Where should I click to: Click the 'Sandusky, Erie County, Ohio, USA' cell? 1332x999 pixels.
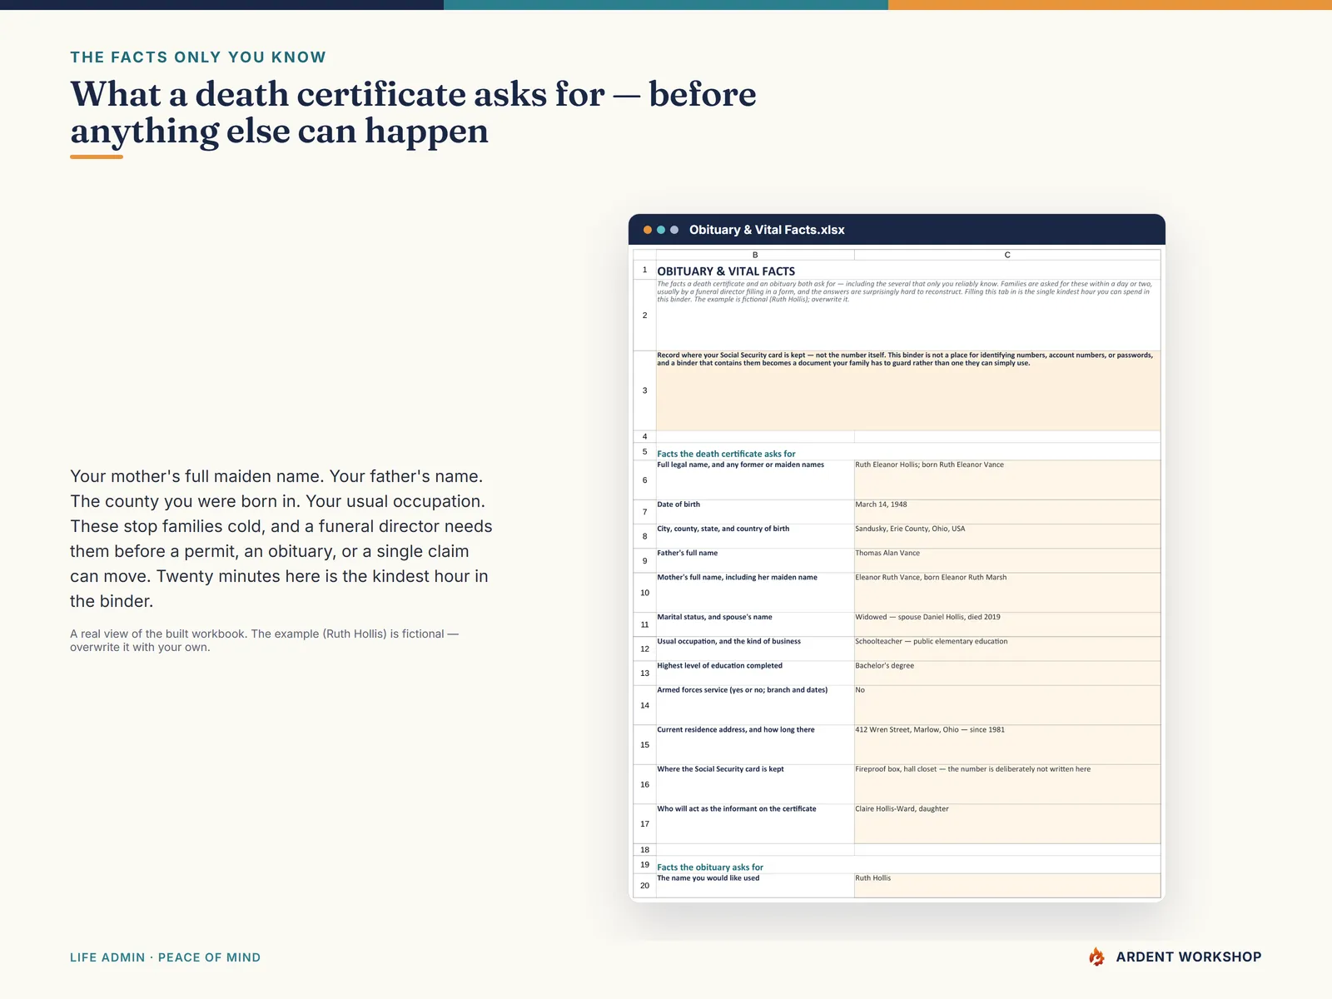[x=1007, y=536]
